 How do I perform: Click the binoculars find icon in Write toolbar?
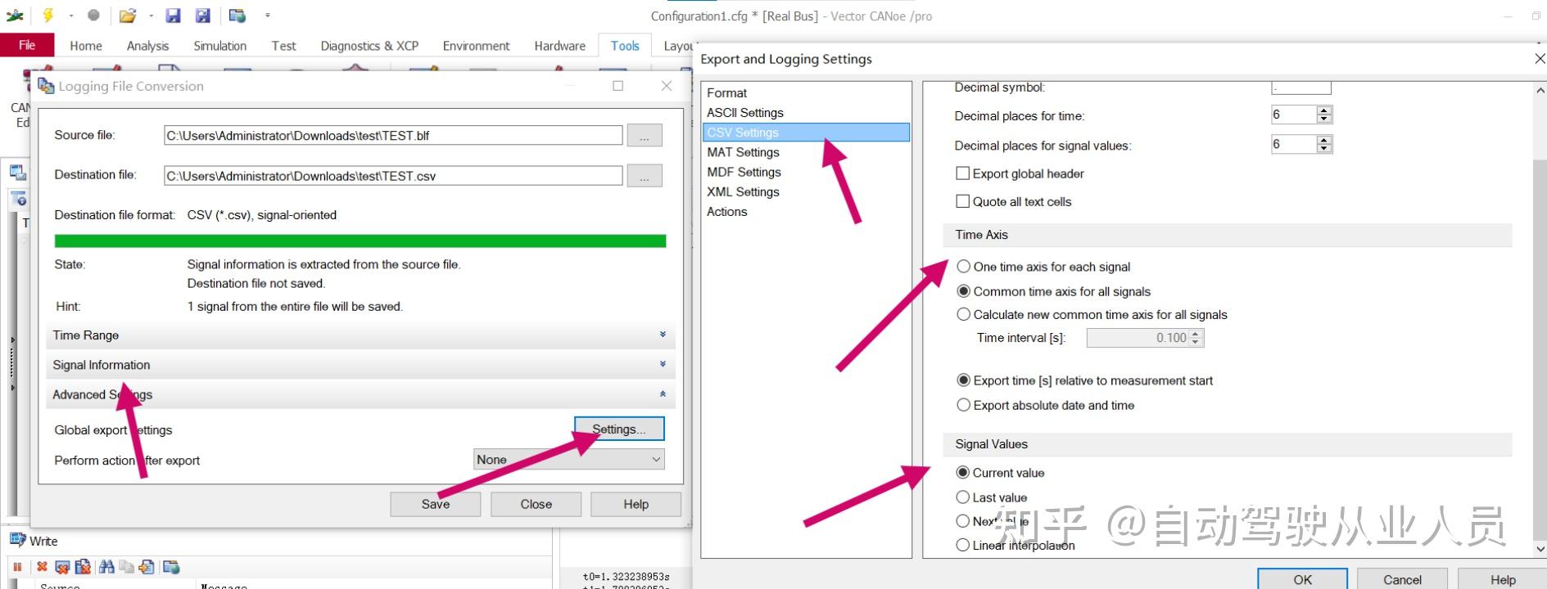click(106, 567)
